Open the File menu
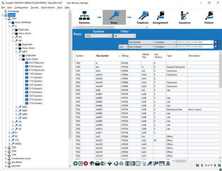The width and height of the screenshot is (222, 171). tap(3, 7)
